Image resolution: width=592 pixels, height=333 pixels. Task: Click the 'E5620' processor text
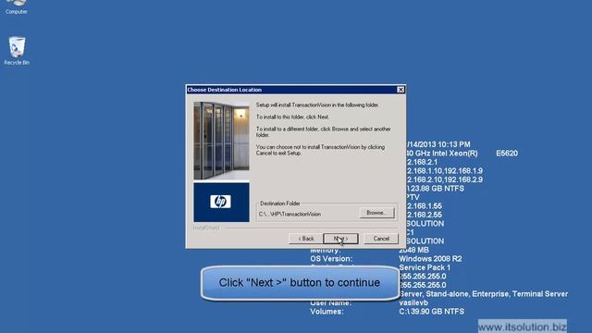click(x=507, y=154)
